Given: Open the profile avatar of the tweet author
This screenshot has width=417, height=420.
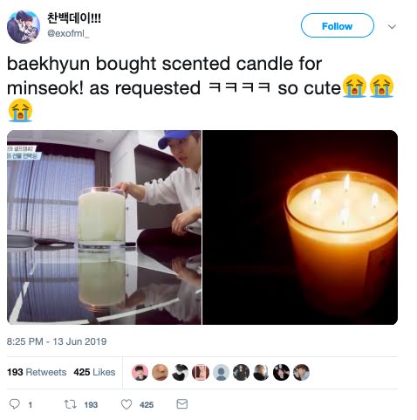Looking at the screenshot, I should tap(24, 27).
